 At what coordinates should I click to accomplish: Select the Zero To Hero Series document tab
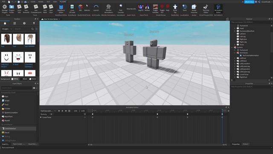pyautogui.click(x=51, y=19)
